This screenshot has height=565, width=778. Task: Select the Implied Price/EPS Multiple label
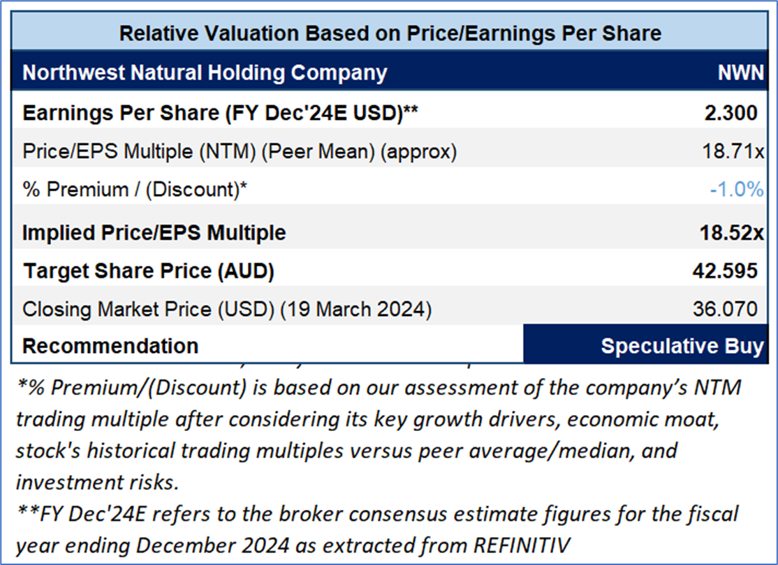154,232
